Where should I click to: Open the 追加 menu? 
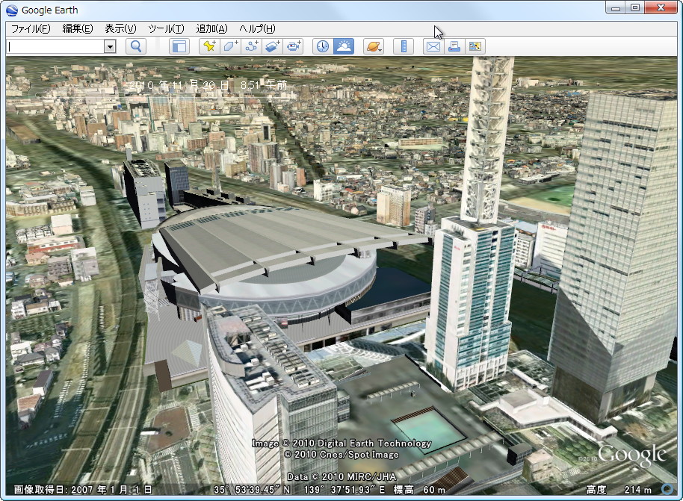(211, 28)
